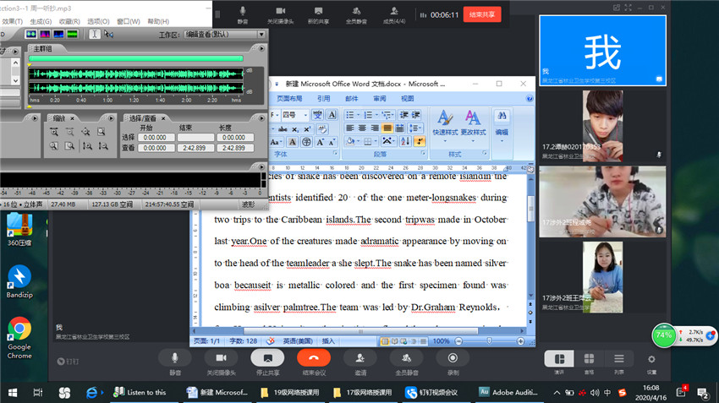Screen dimensions: 719x403
Task: Open the 效果(T) menu in Audition
Action: point(12,21)
